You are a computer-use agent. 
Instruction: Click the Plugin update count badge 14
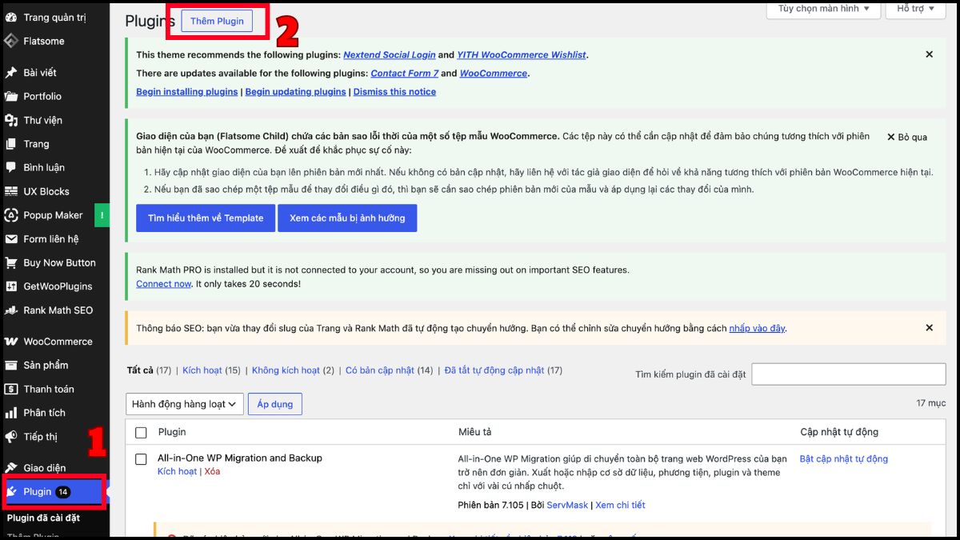(x=63, y=492)
